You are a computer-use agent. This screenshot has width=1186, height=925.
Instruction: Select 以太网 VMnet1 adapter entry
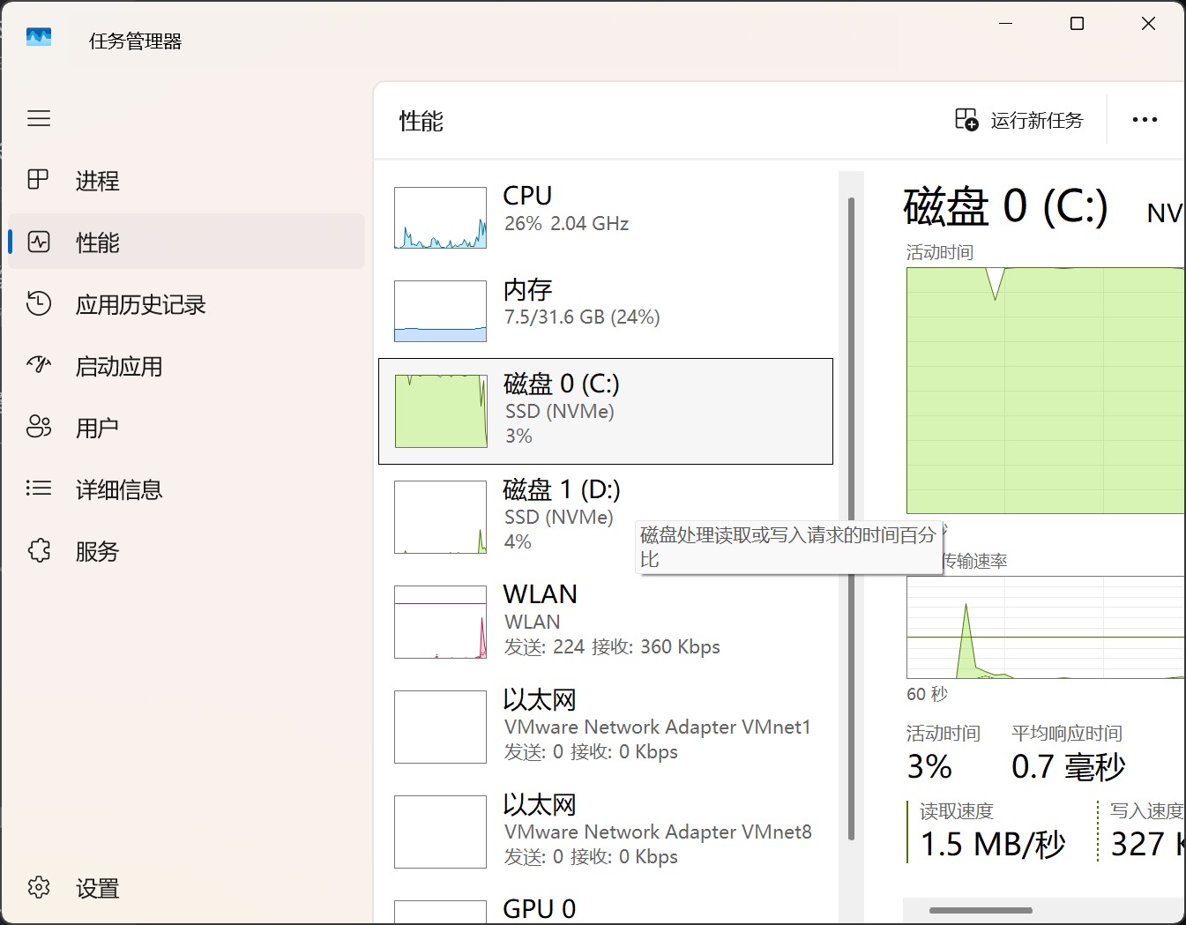(x=606, y=727)
